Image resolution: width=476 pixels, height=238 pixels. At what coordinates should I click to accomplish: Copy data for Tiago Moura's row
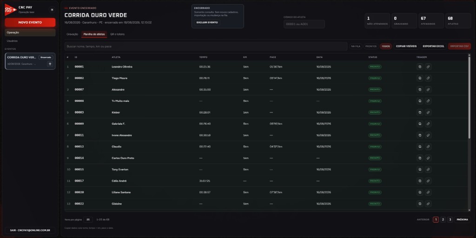pos(420,78)
